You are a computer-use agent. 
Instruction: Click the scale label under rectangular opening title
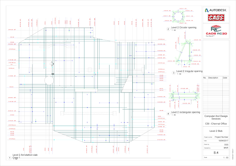[x=174, y=115]
